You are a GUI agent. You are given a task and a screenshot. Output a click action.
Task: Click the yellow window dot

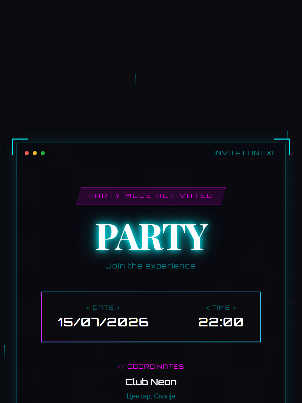point(35,153)
